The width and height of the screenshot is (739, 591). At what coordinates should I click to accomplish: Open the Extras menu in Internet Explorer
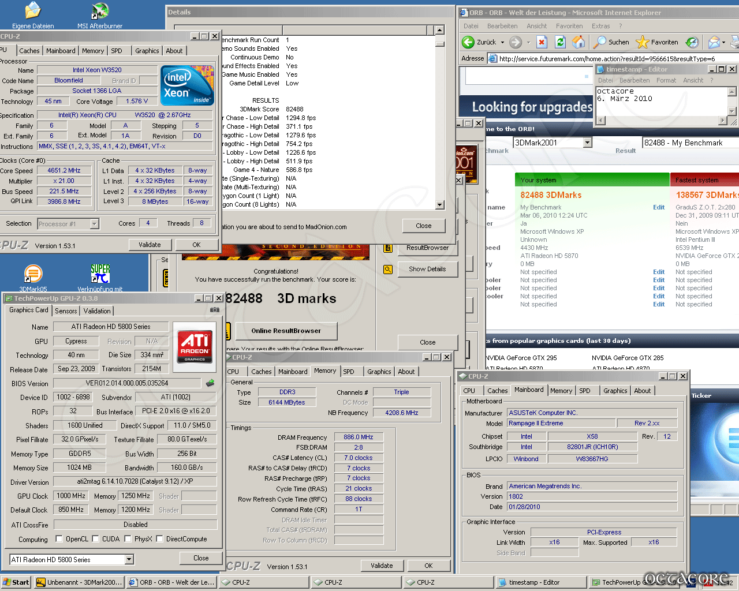click(x=600, y=26)
